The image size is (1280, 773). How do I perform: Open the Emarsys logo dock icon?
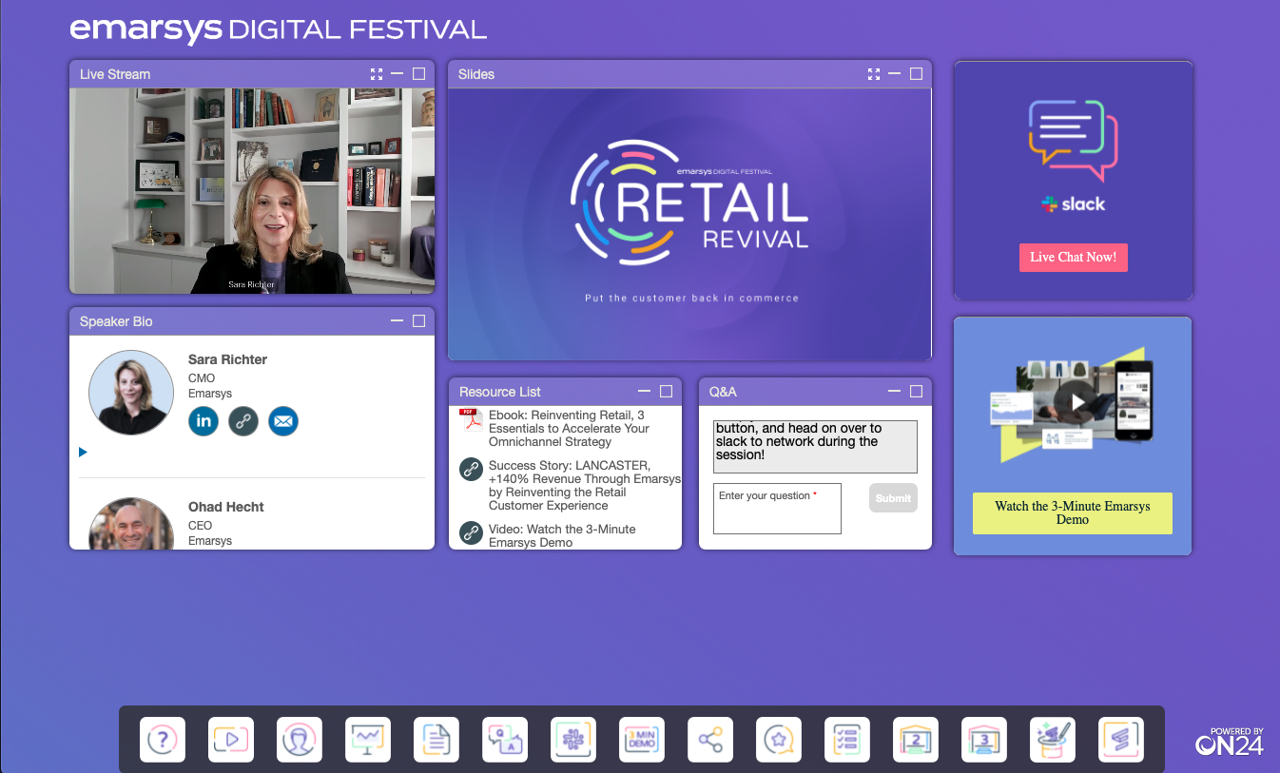pyautogui.click(x=1121, y=740)
